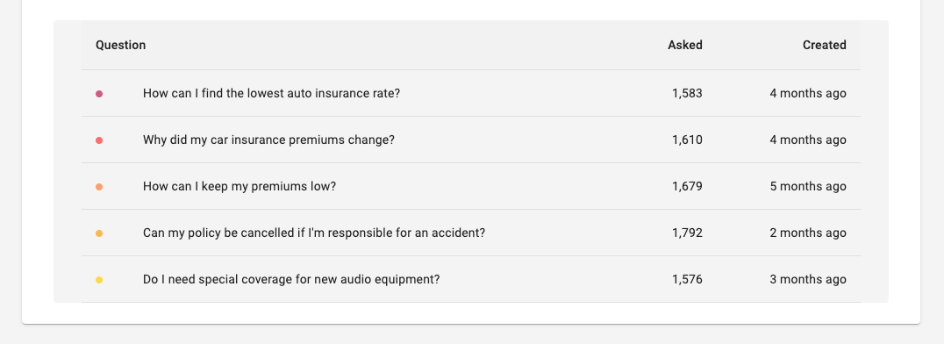Screen dimensions: 944x344
Task: Click the '5 months ago' created date
Action: pyautogui.click(x=808, y=186)
